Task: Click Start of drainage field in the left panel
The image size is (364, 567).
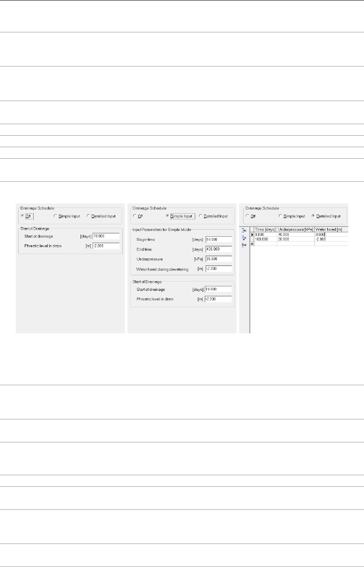Action: [106, 237]
